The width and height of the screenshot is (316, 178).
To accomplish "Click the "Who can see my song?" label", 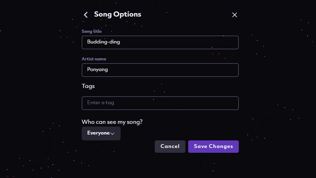I will click(112, 121).
